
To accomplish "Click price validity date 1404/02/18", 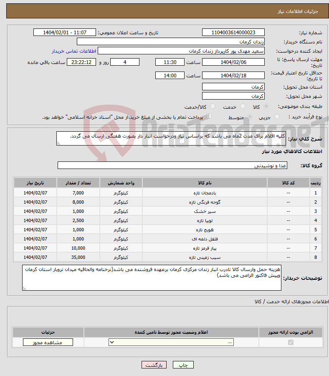I will 233,76.
